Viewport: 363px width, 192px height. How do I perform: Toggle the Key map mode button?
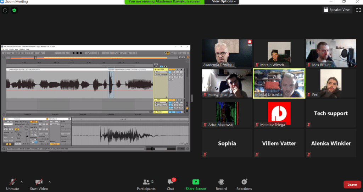(x=171, y=53)
